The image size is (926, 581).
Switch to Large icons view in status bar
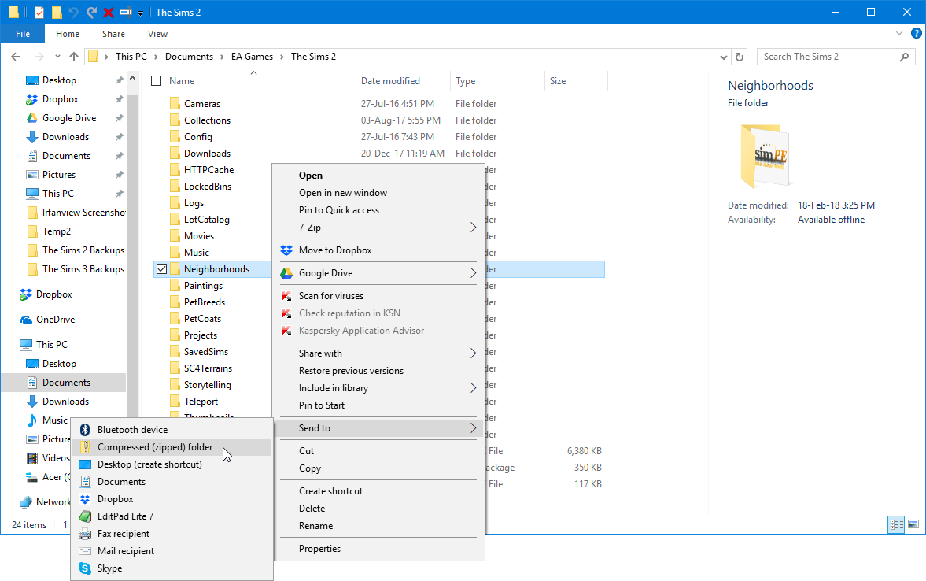click(913, 524)
